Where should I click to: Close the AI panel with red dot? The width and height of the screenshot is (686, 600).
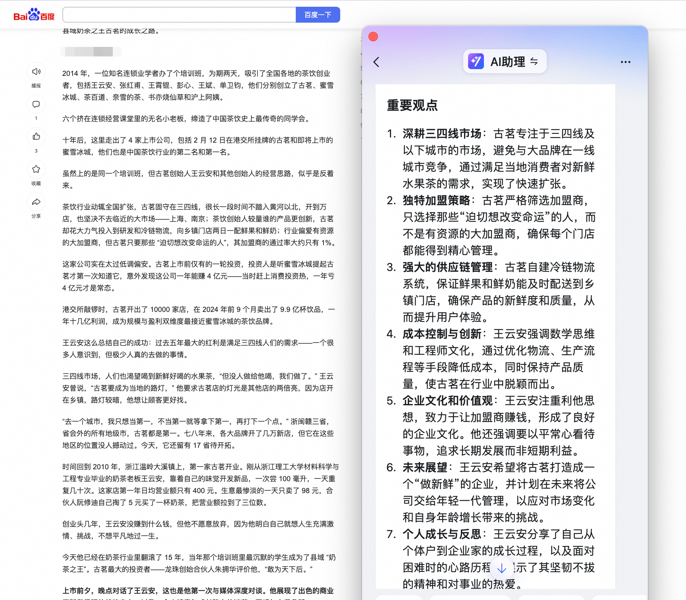click(373, 37)
